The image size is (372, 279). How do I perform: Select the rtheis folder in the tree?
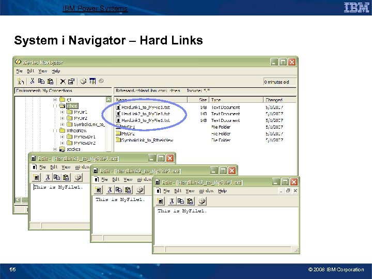tap(72, 106)
